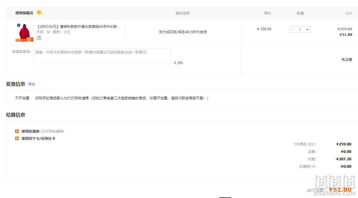Click the 优惠 -¥207.20 discount amount

click(343, 159)
